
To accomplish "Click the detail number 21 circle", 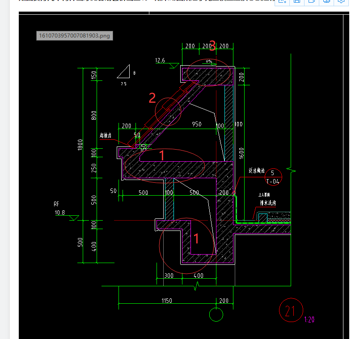I will pos(291,310).
